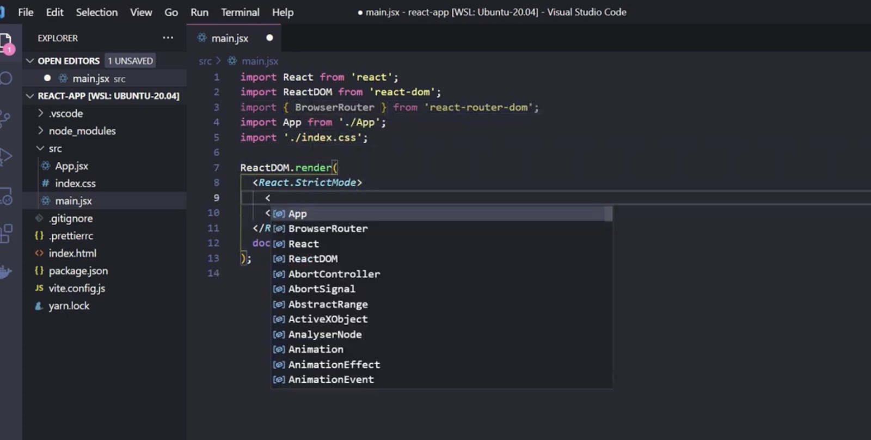Open the Run and Debug icon
Screen dimensions: 871x440
5,157
